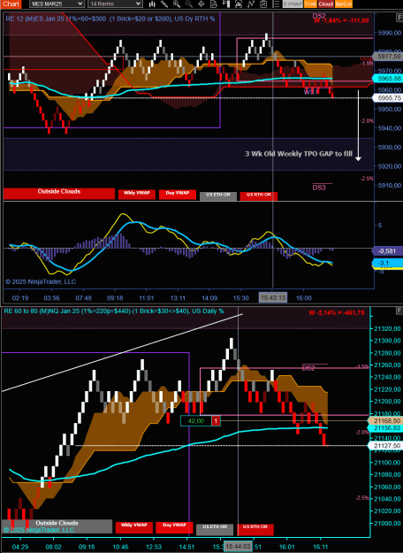Select the drawing tools pencil icon
The image size is (403, 553).
pyautogui.click(x=164, y=4)
